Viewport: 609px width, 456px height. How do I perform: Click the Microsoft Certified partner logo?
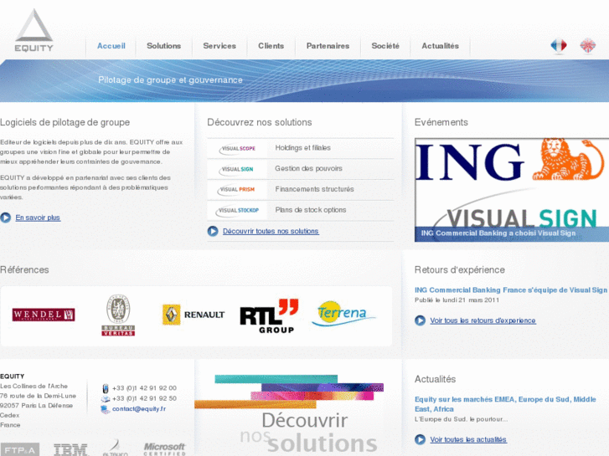164,449
